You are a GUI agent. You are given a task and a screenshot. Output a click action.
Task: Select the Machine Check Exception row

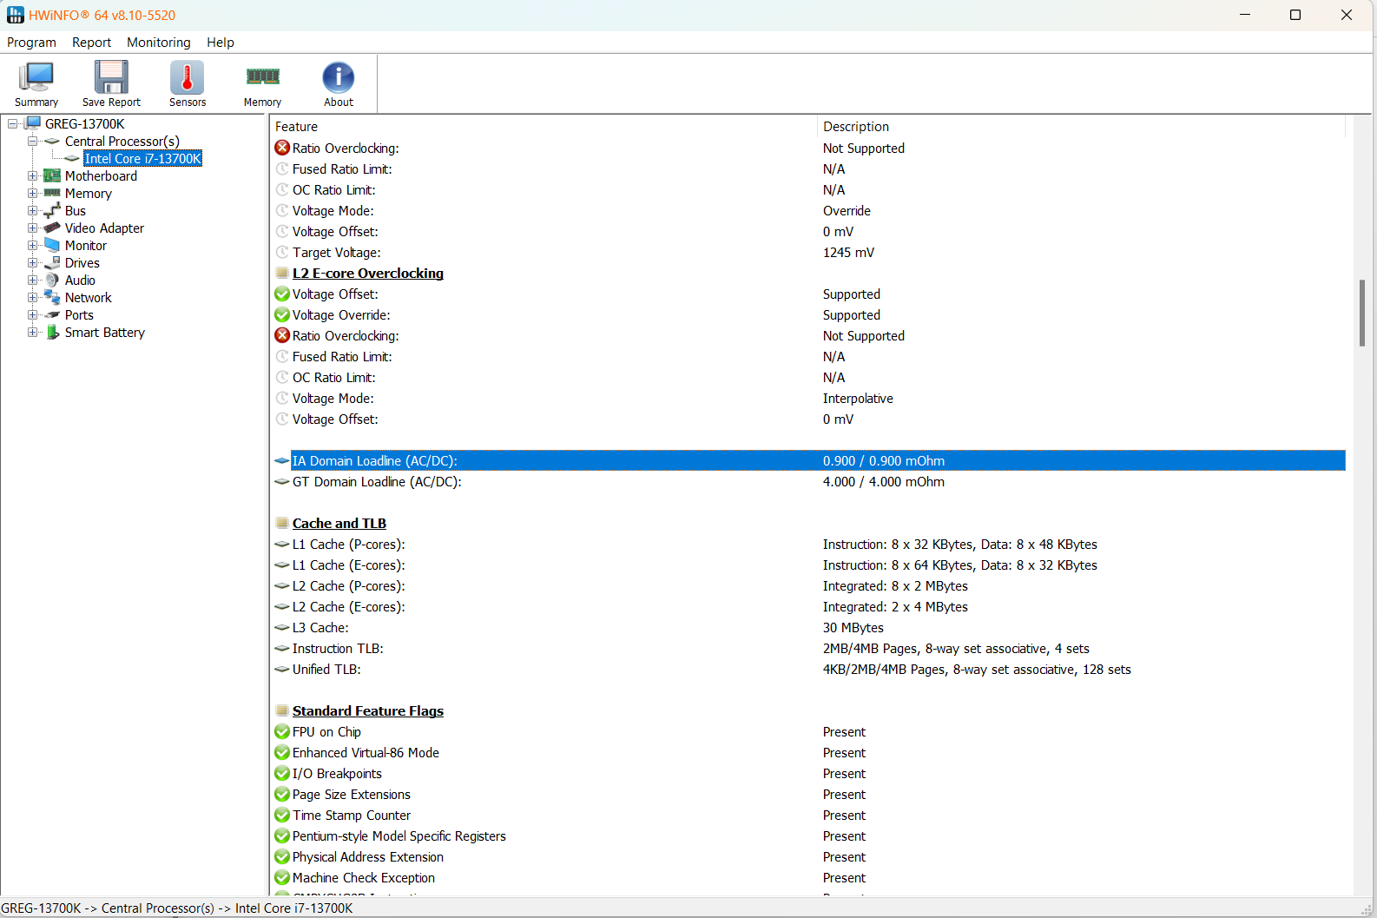point(809,877)
